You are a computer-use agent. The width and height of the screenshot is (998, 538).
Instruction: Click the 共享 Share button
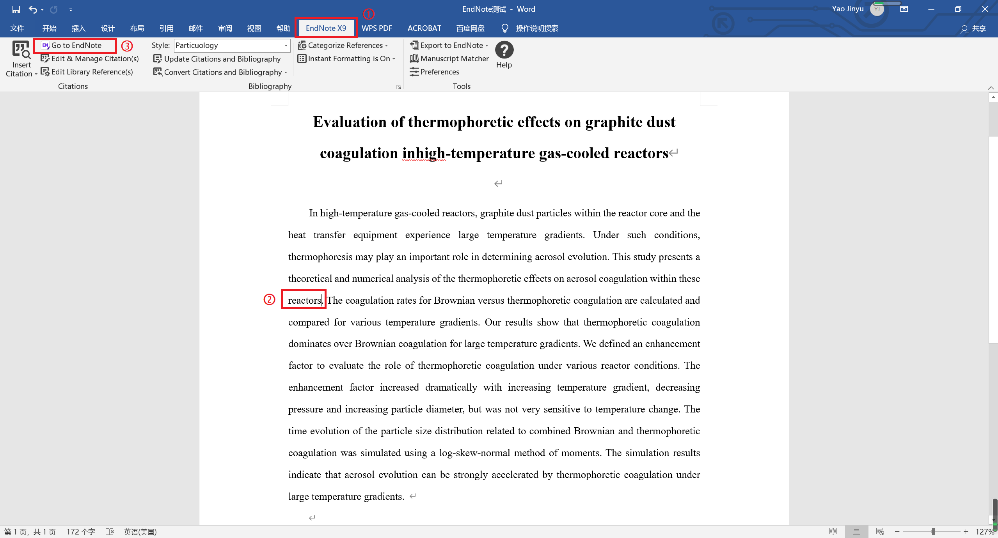pos(973,28)
